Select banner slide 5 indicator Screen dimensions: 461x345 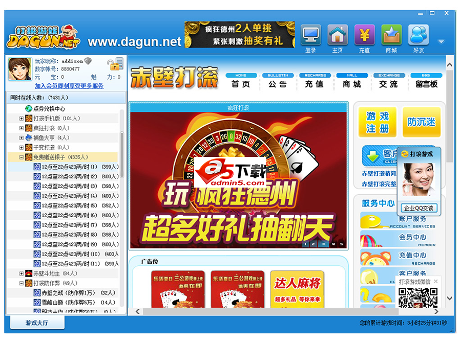pyautogui.click(x=341, y=244)
